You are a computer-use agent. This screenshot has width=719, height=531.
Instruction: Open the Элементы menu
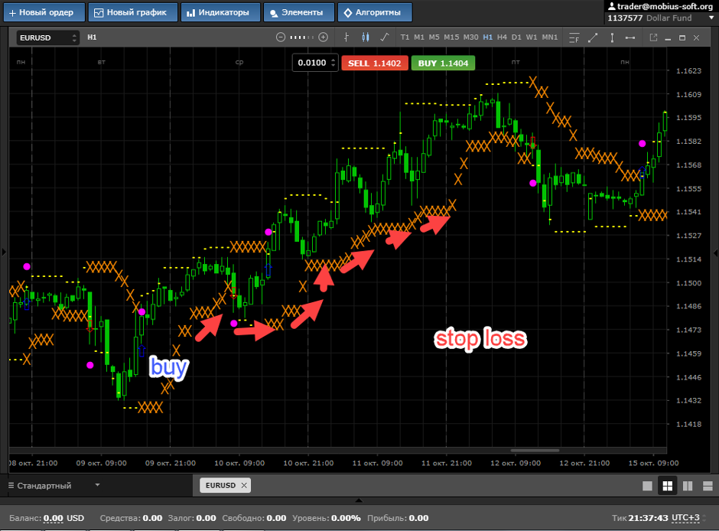(x=298, y=12)
